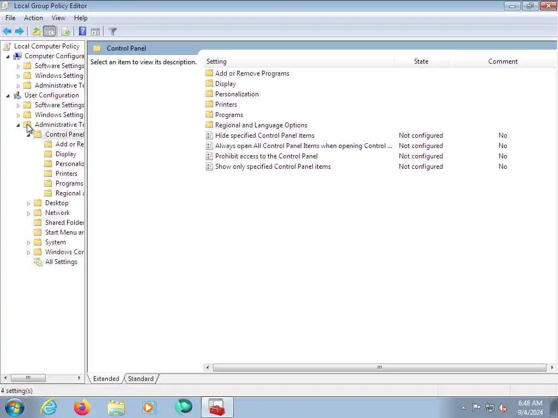Viewport: 558px width, 418px height.
Task: Click the Computer Configuration icon in tree
Action: (17, 56)
